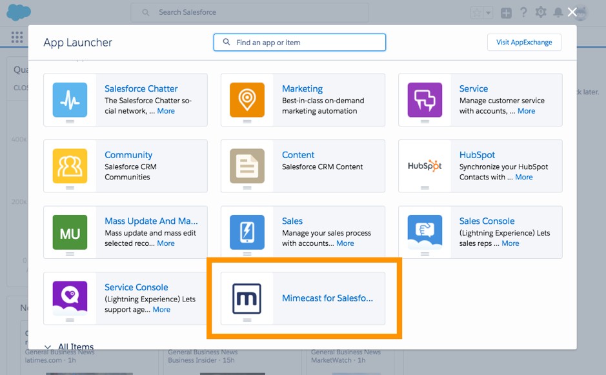Image resolution: width=606 pixels, height=375 pixels.
Task: Launch the HubSpot app icon
Action: pos(424,166)
